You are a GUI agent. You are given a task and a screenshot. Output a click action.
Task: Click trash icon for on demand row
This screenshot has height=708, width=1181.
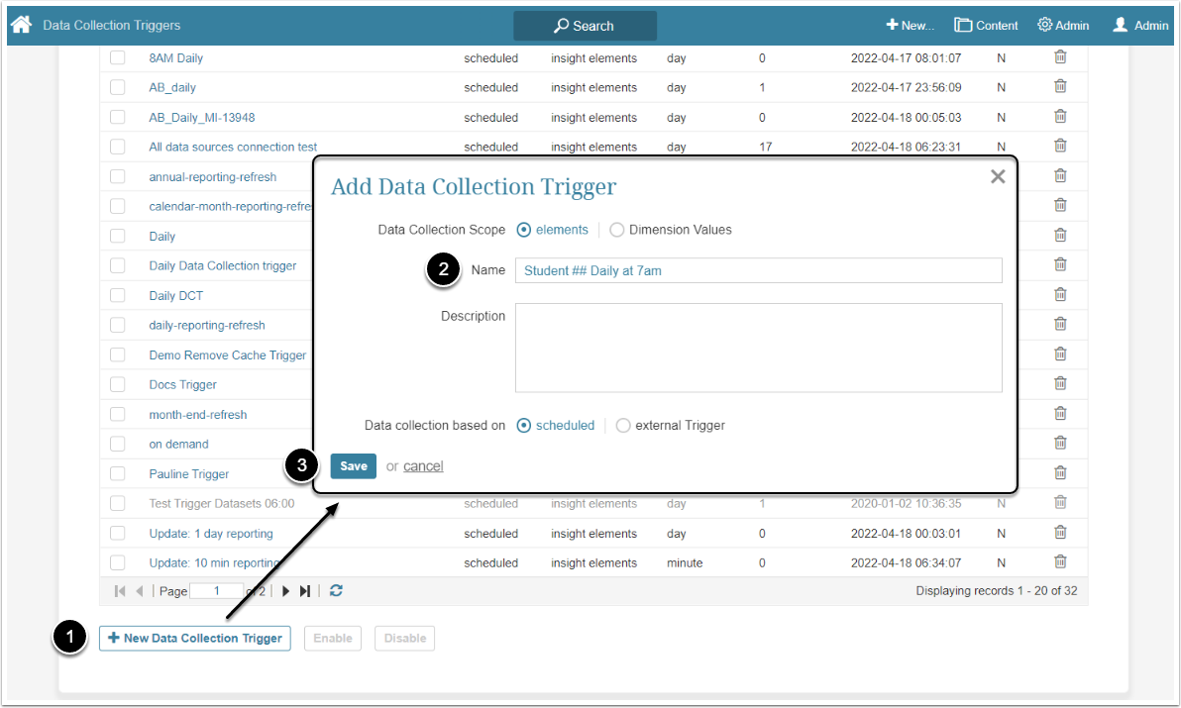pos(1060,444)
